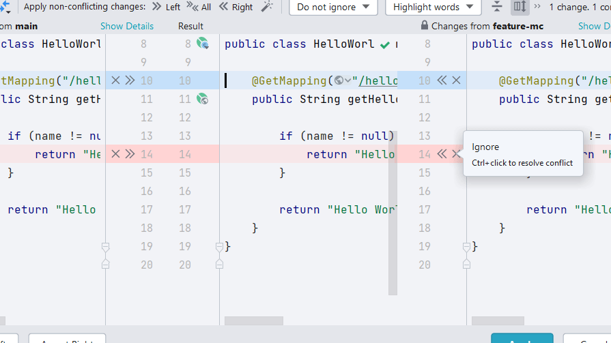Apply non-conflicting changes from Left
Image resolution: width=611 pixels, height=343 pixels.
166,7
